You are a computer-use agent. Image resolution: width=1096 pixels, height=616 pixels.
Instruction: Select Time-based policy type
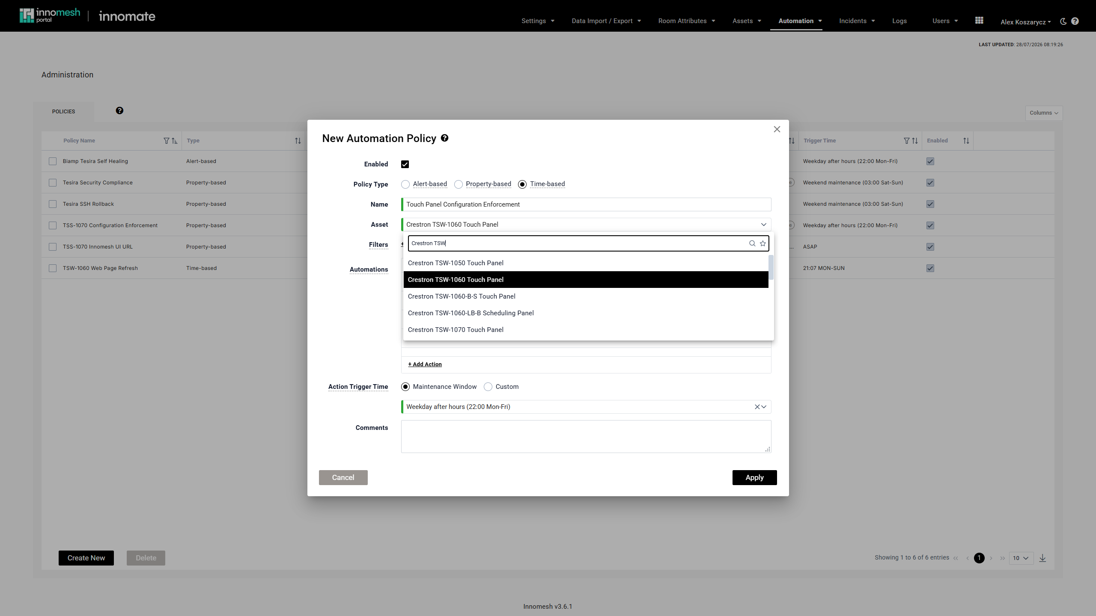(x=522, y=184)
